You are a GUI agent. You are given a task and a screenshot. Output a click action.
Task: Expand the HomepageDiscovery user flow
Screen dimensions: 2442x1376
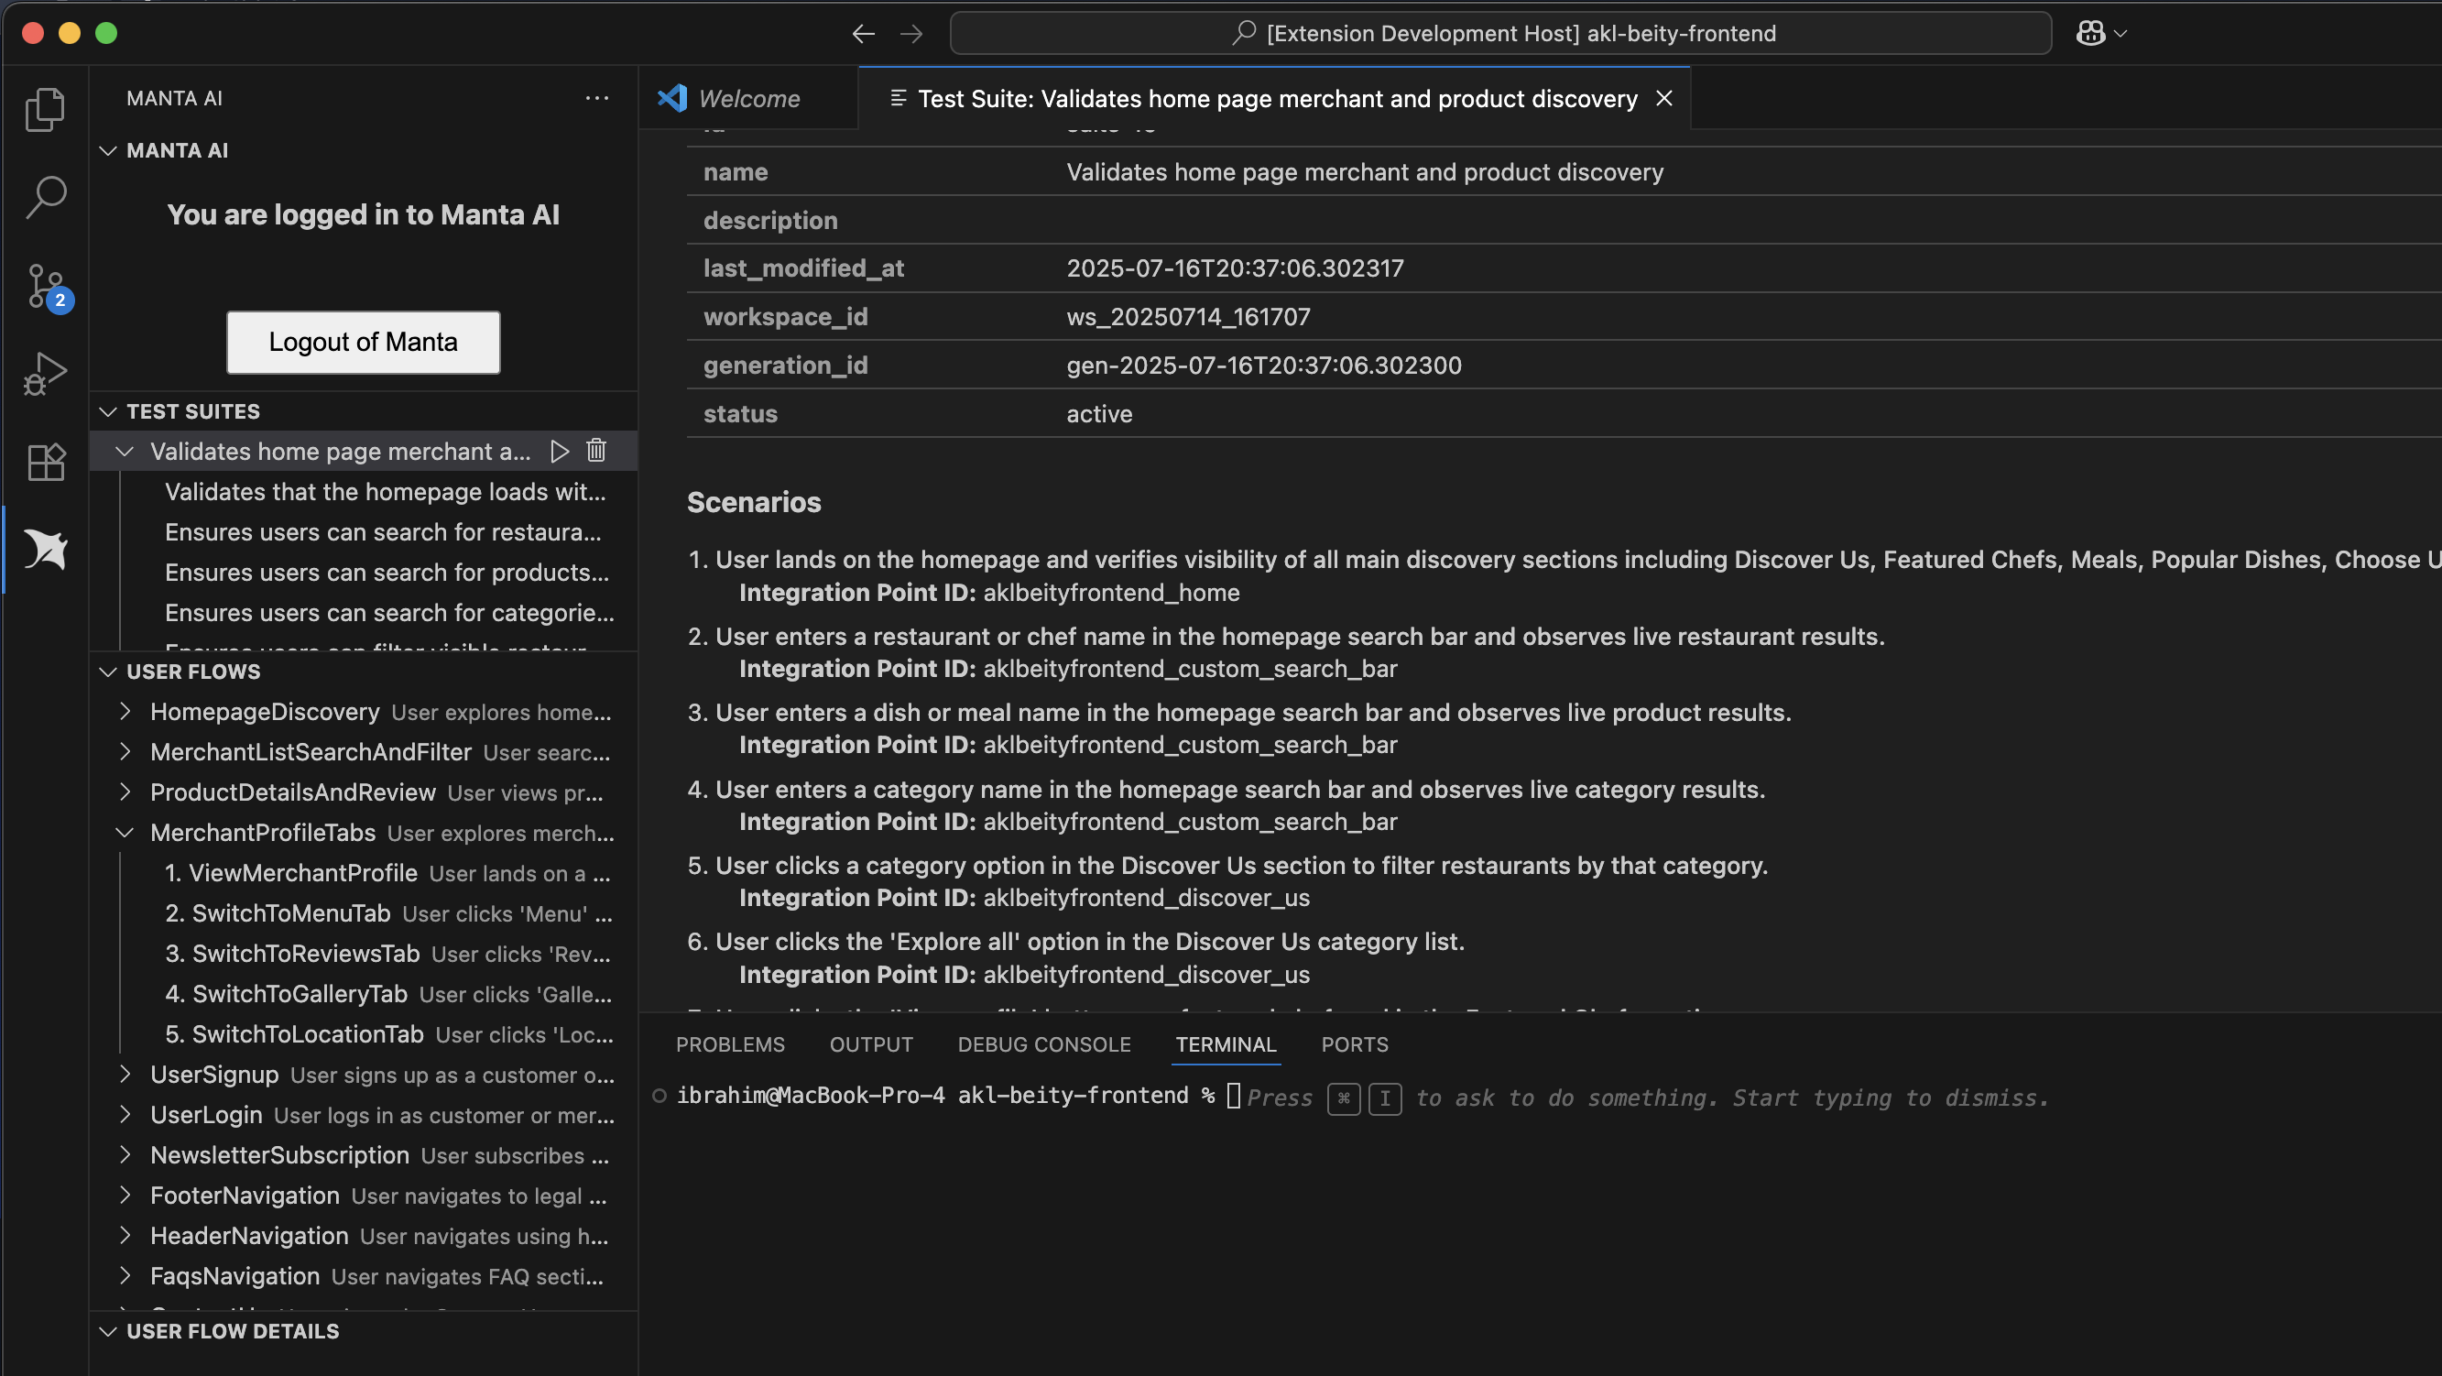click(125, 711)
